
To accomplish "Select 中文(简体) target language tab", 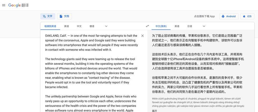I will pyautogui.click(x=161, y=26).
